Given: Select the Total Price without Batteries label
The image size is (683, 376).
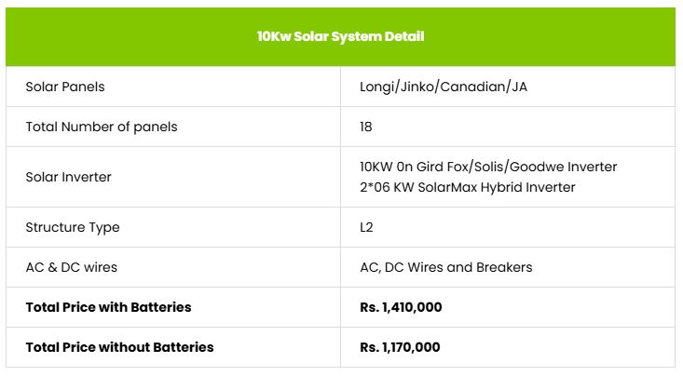Looking at the screenshot, I should 119,347.
